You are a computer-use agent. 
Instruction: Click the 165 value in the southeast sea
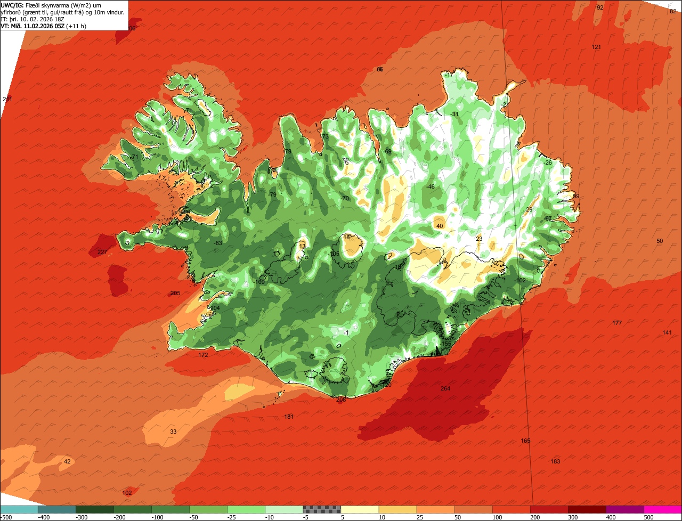(525, 441)
